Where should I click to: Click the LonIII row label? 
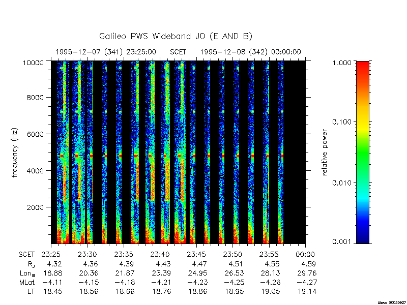tap(27, 273)
